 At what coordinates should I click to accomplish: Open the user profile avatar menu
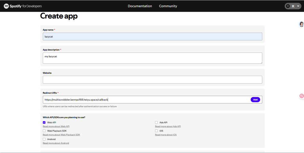[288, 6]
